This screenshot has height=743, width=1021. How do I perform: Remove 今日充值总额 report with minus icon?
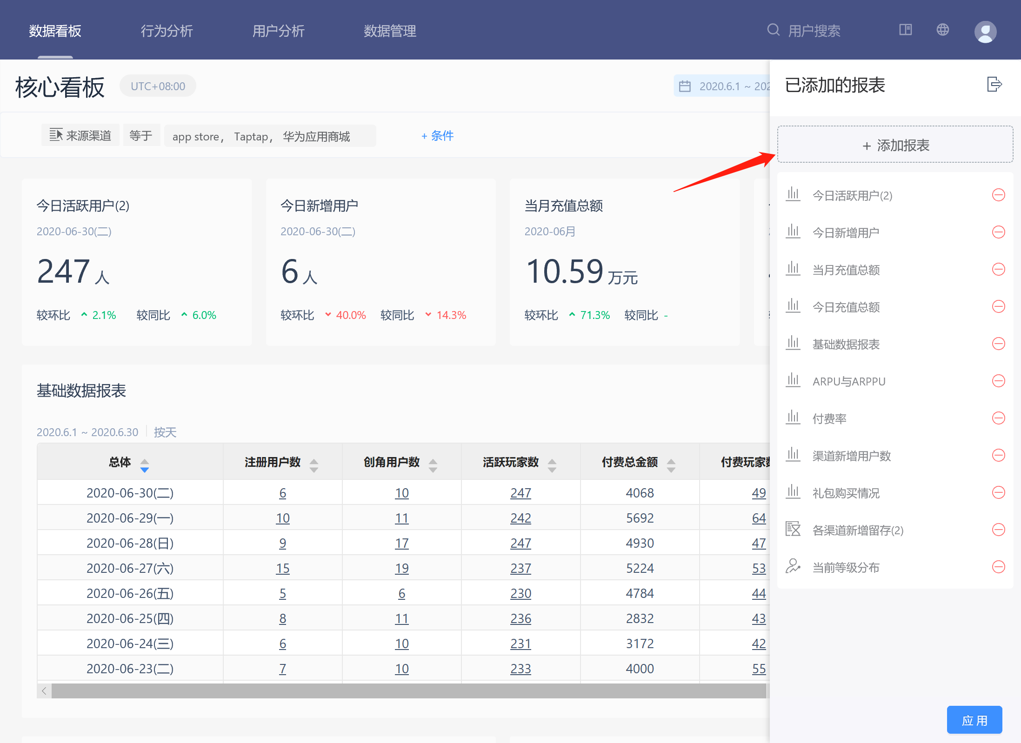click(x=998, y=306)
